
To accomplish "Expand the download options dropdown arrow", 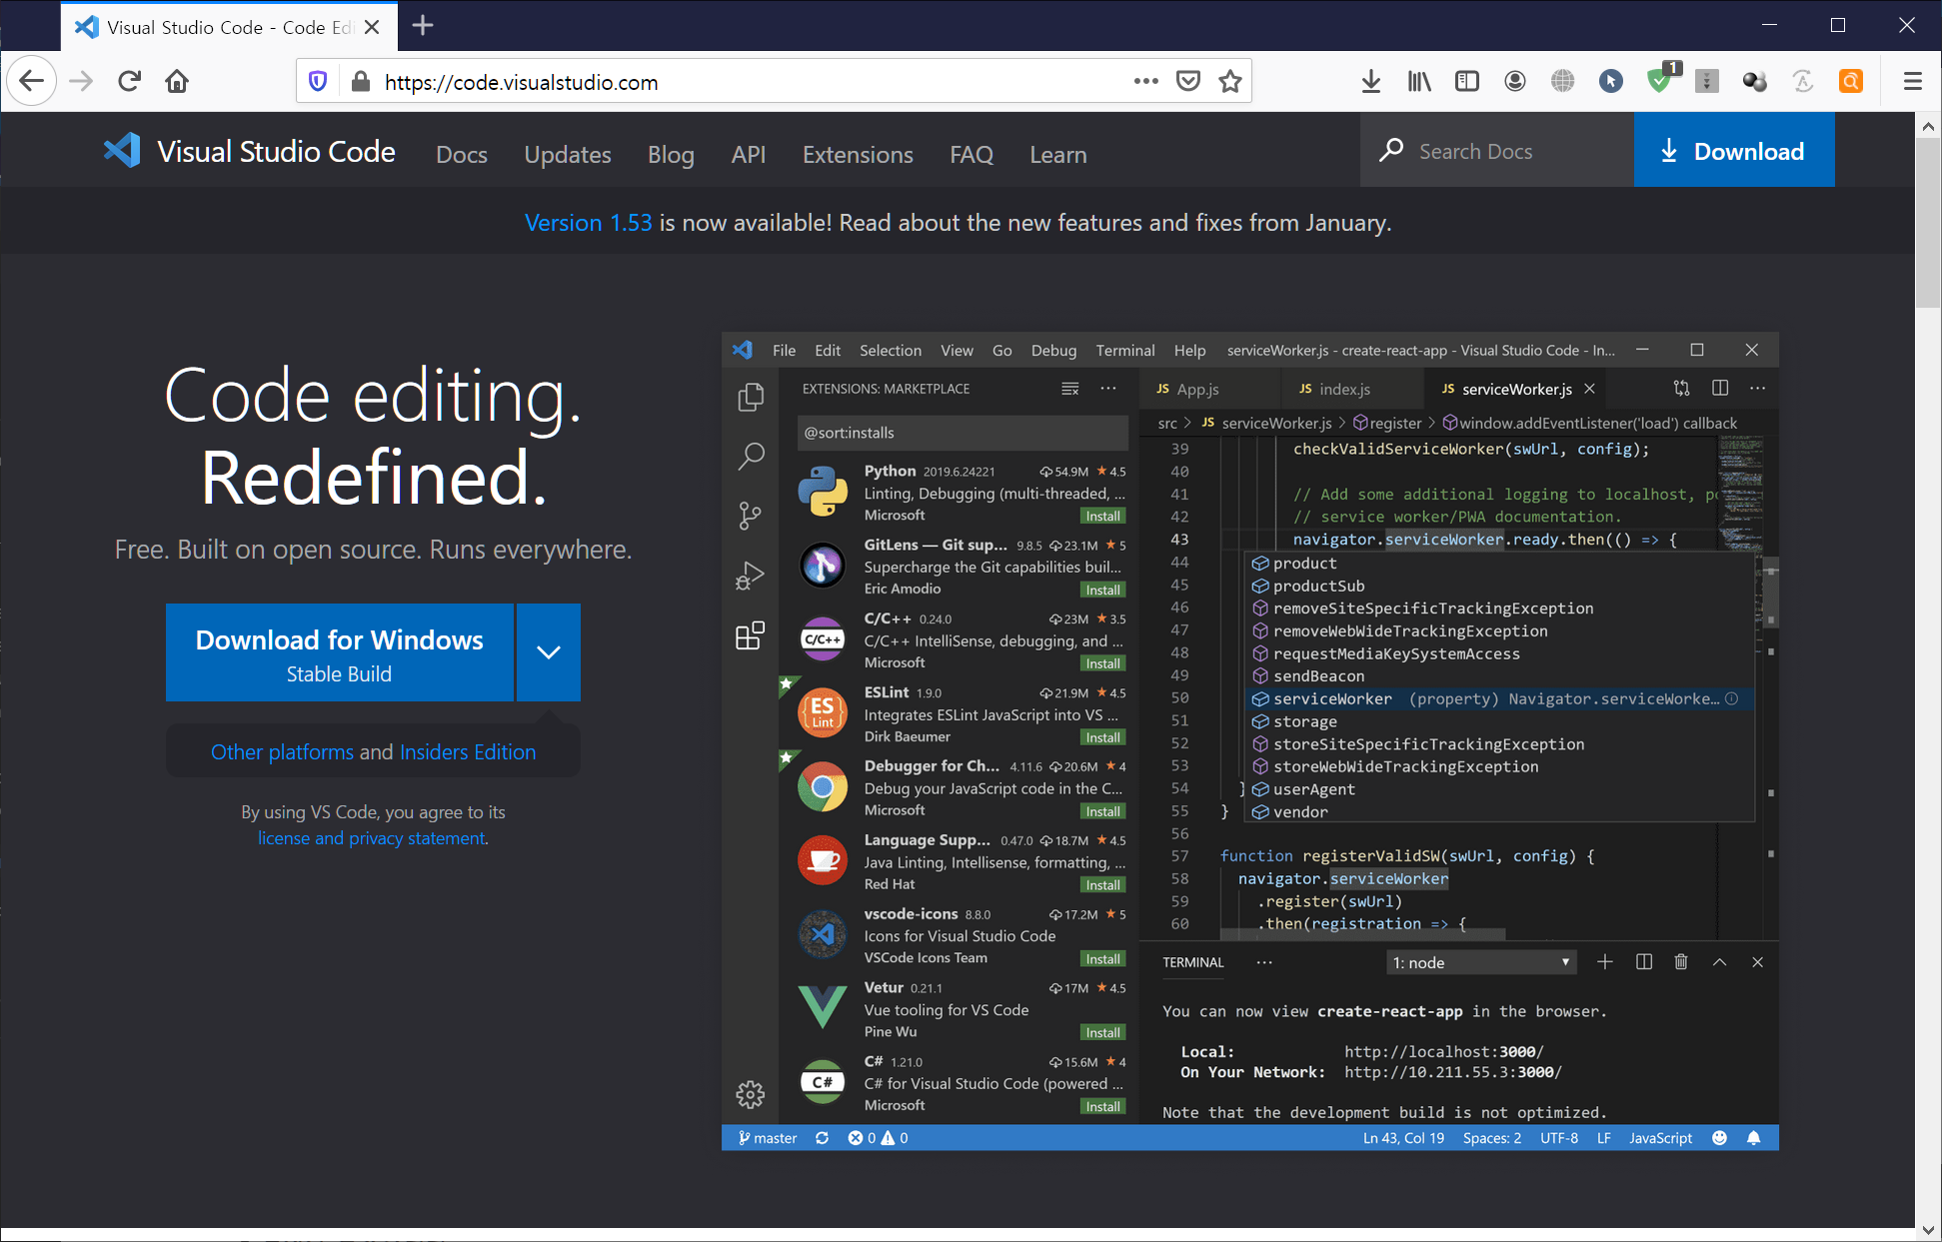I will coord(548,652).
